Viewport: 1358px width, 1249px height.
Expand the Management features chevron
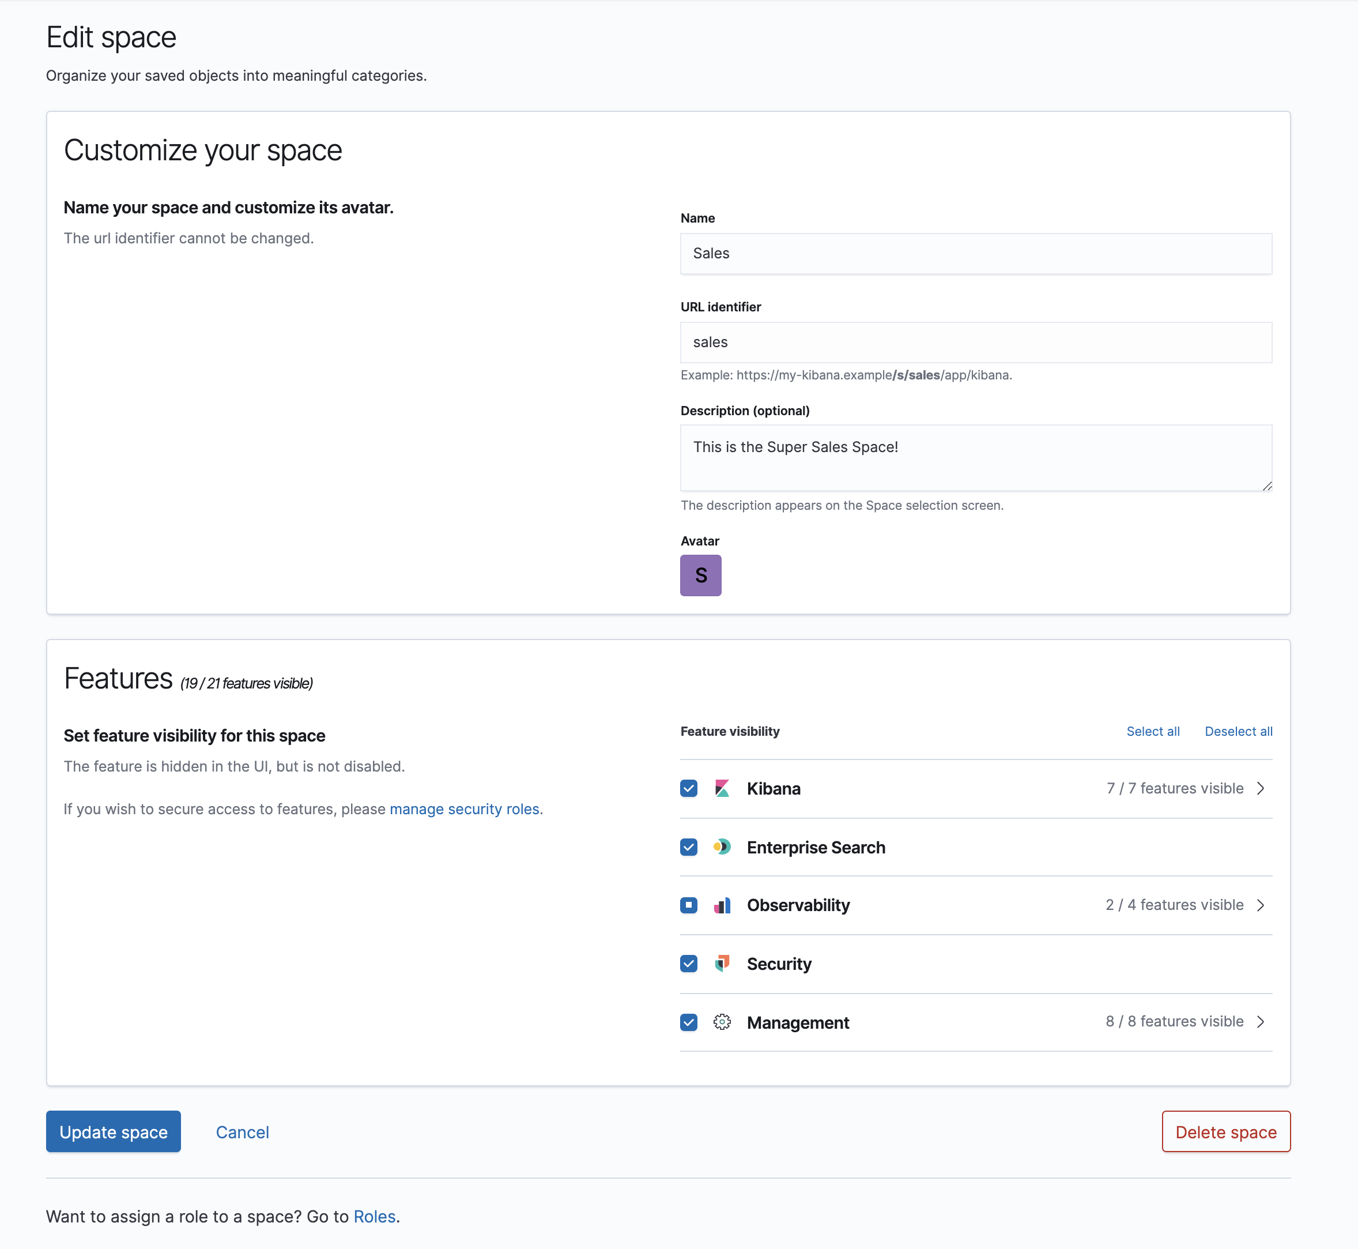click(1260, 1022)
